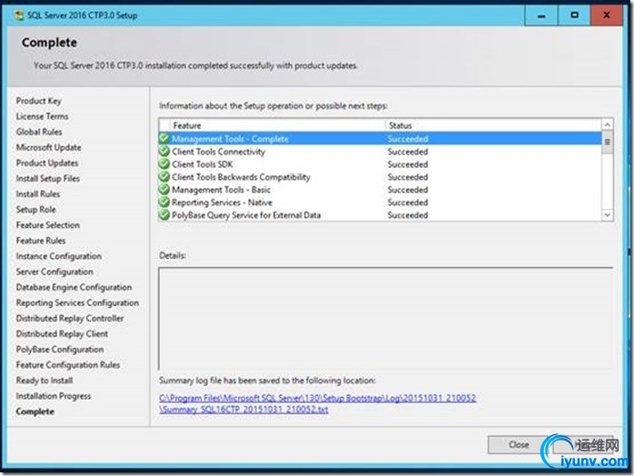
Task: Select the Client Tools Connectivity row
Action: 380,152
